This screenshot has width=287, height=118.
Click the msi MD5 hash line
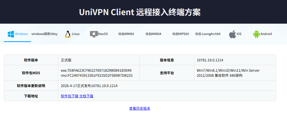tap(97, 75)
